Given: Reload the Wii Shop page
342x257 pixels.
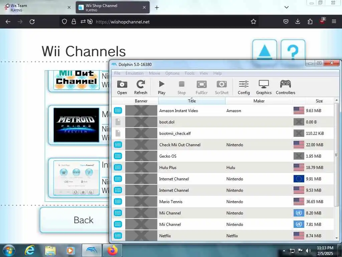Looking at the screenshot, I should tap(32, 22).
